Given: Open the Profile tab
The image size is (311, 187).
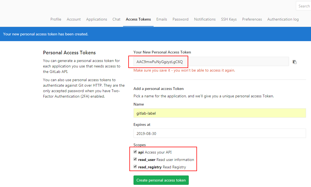Looking at the screenshot, I should [56, 19].
